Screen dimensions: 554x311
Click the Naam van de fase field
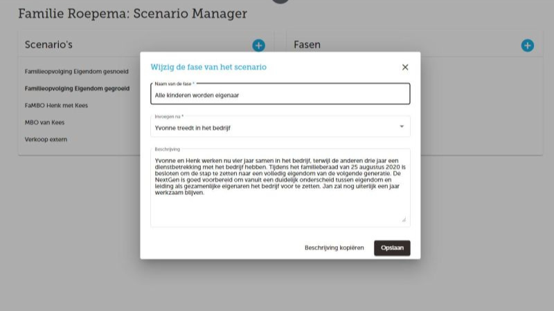tap(280, 95)
